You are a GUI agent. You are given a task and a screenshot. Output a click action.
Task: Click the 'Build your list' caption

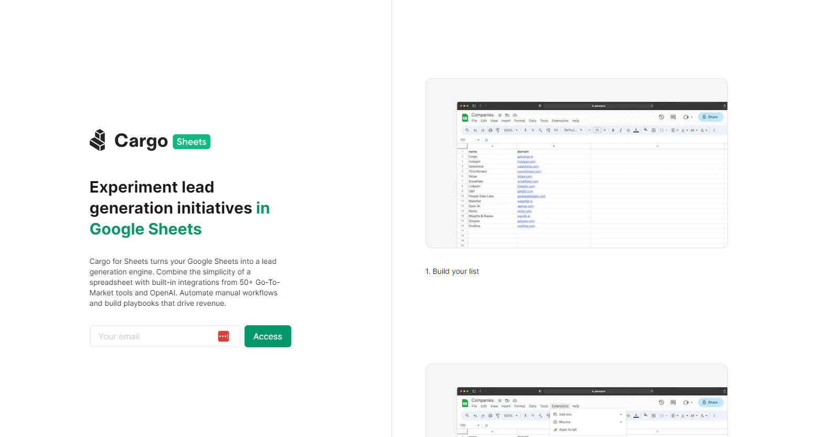tap(452, 271)
